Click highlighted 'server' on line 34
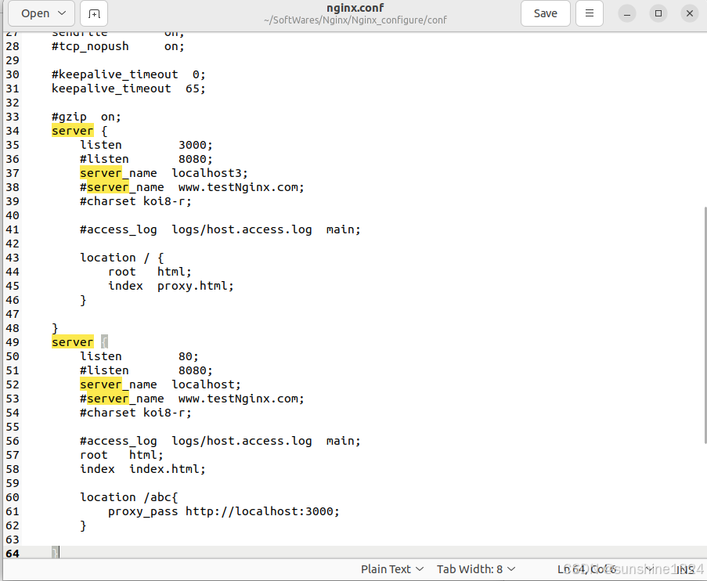The width and height of the screenshot is (707, 581). tap(73, 131)
